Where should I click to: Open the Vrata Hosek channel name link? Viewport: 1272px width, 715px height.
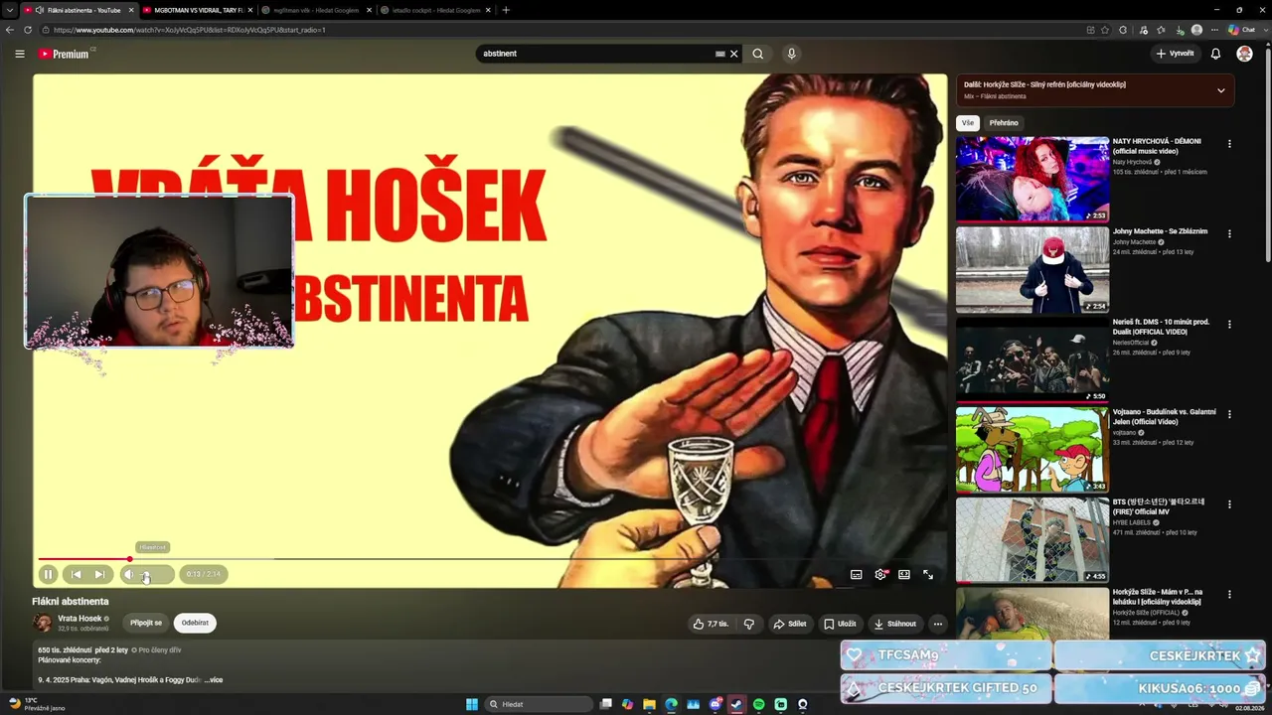coord(79,618)
